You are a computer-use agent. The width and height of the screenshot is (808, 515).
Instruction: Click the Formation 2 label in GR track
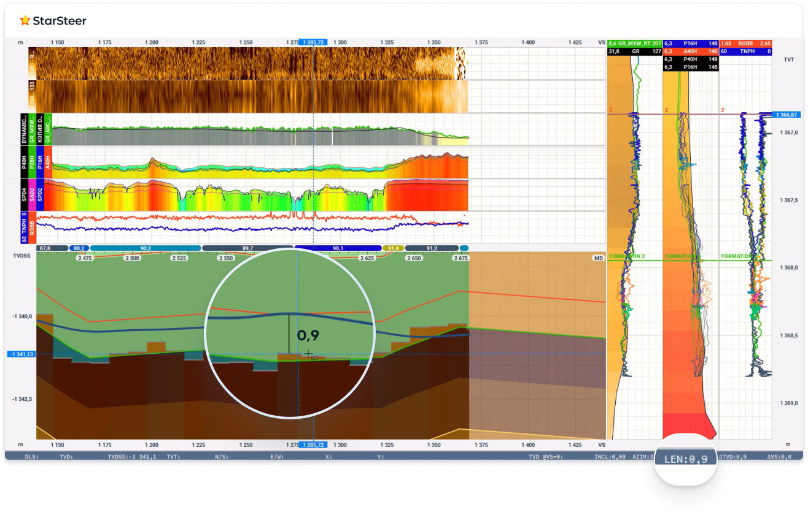point(627,256)
